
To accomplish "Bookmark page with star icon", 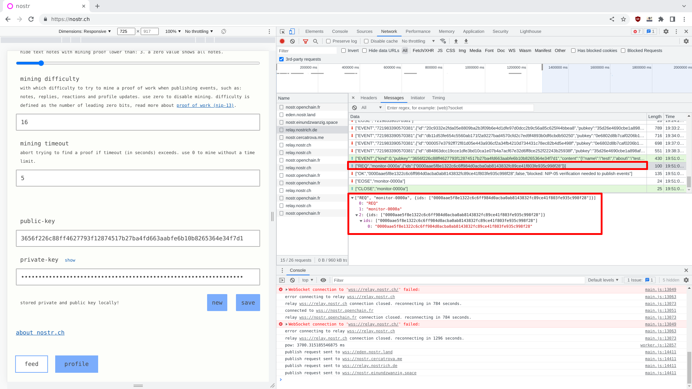I will [623, 19].
